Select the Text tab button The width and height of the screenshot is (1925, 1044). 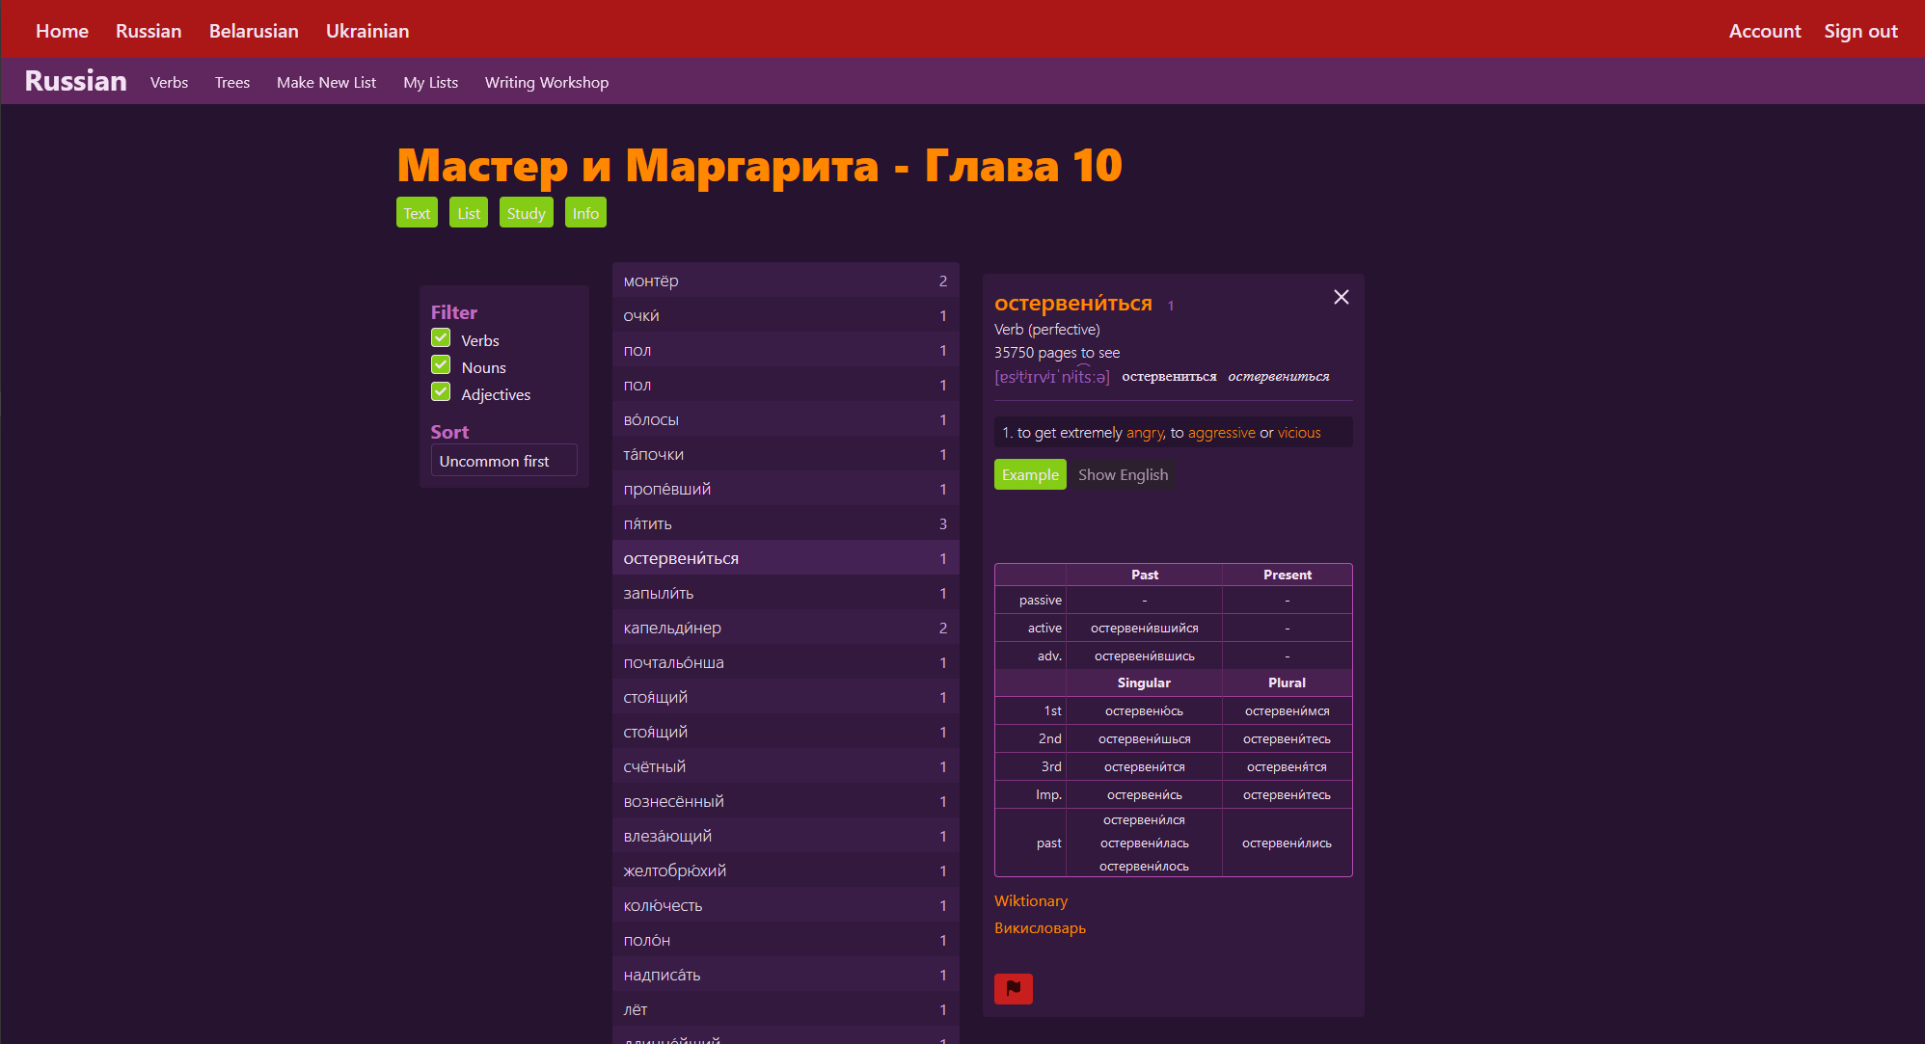click(417, 213)
